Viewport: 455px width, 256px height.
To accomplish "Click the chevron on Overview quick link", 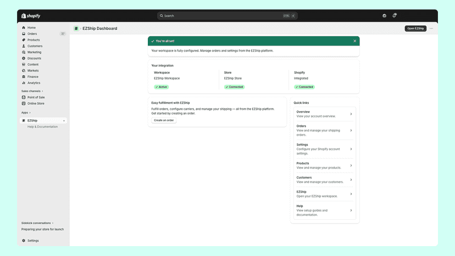I will 351,114.
